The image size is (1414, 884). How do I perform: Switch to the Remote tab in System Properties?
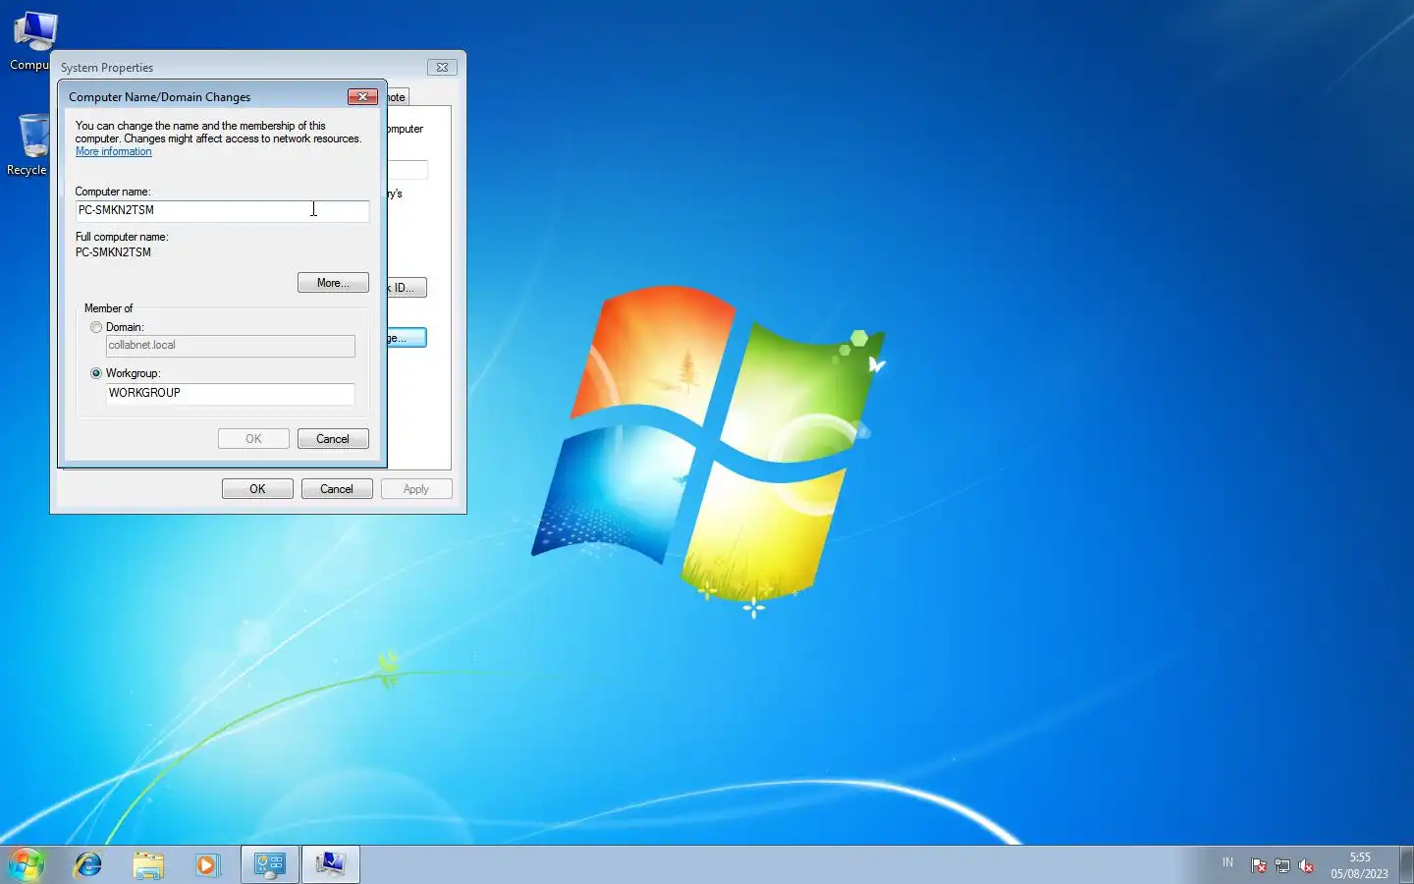pos(397,97)
